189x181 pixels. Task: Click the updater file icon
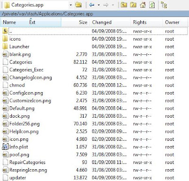[5, 178]
